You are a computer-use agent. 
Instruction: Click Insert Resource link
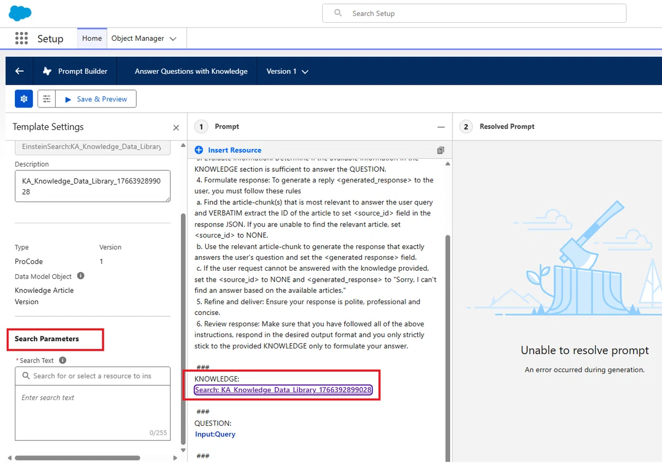(x=234, y=150)
